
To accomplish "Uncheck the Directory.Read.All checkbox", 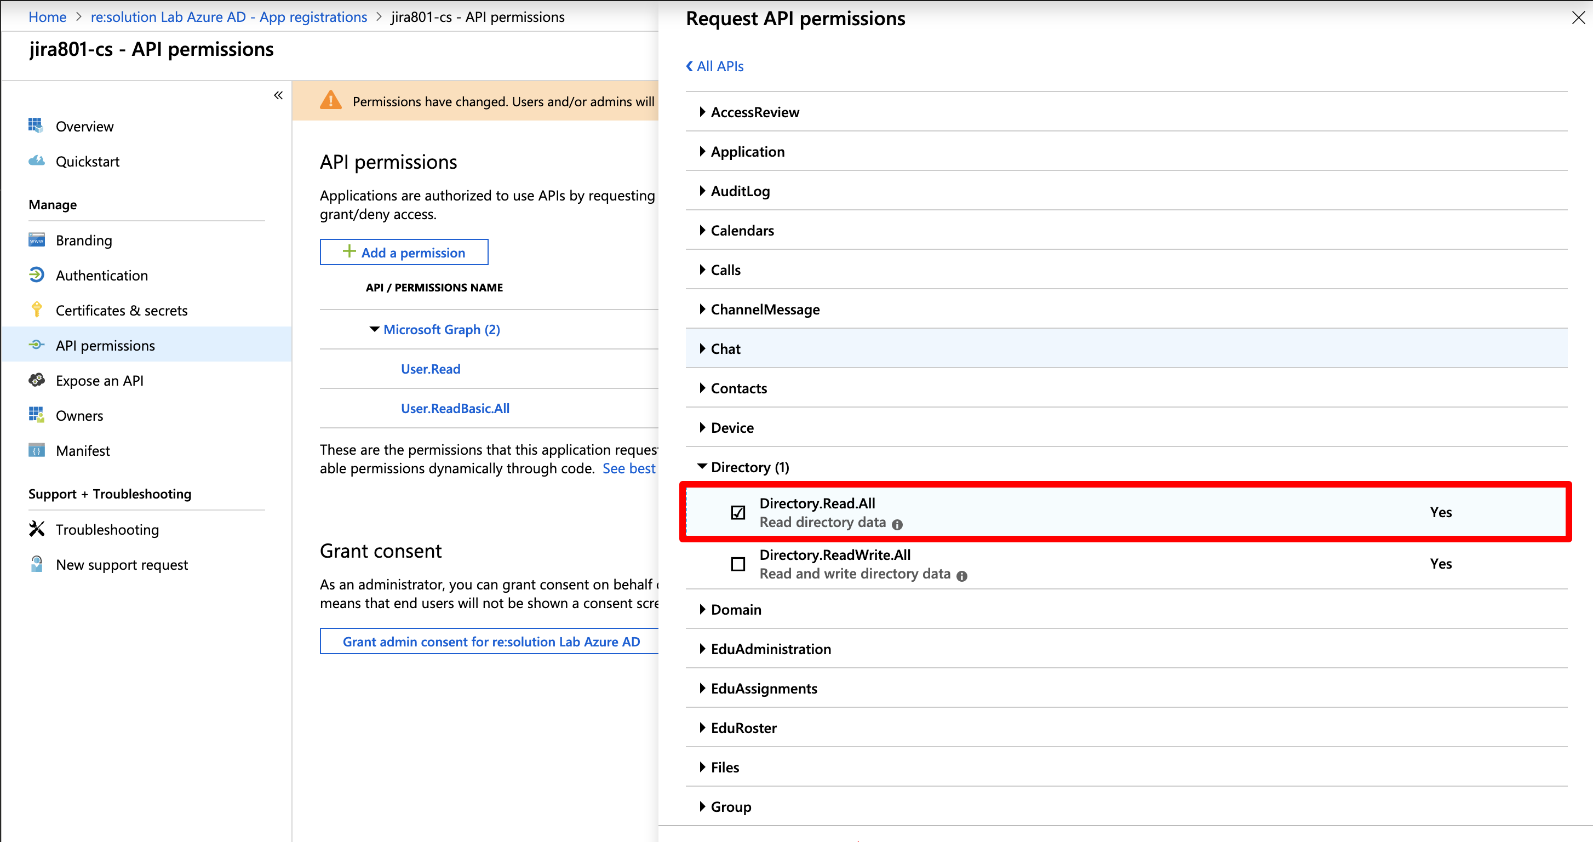I will pyautogui.click(x=738, y=513).
